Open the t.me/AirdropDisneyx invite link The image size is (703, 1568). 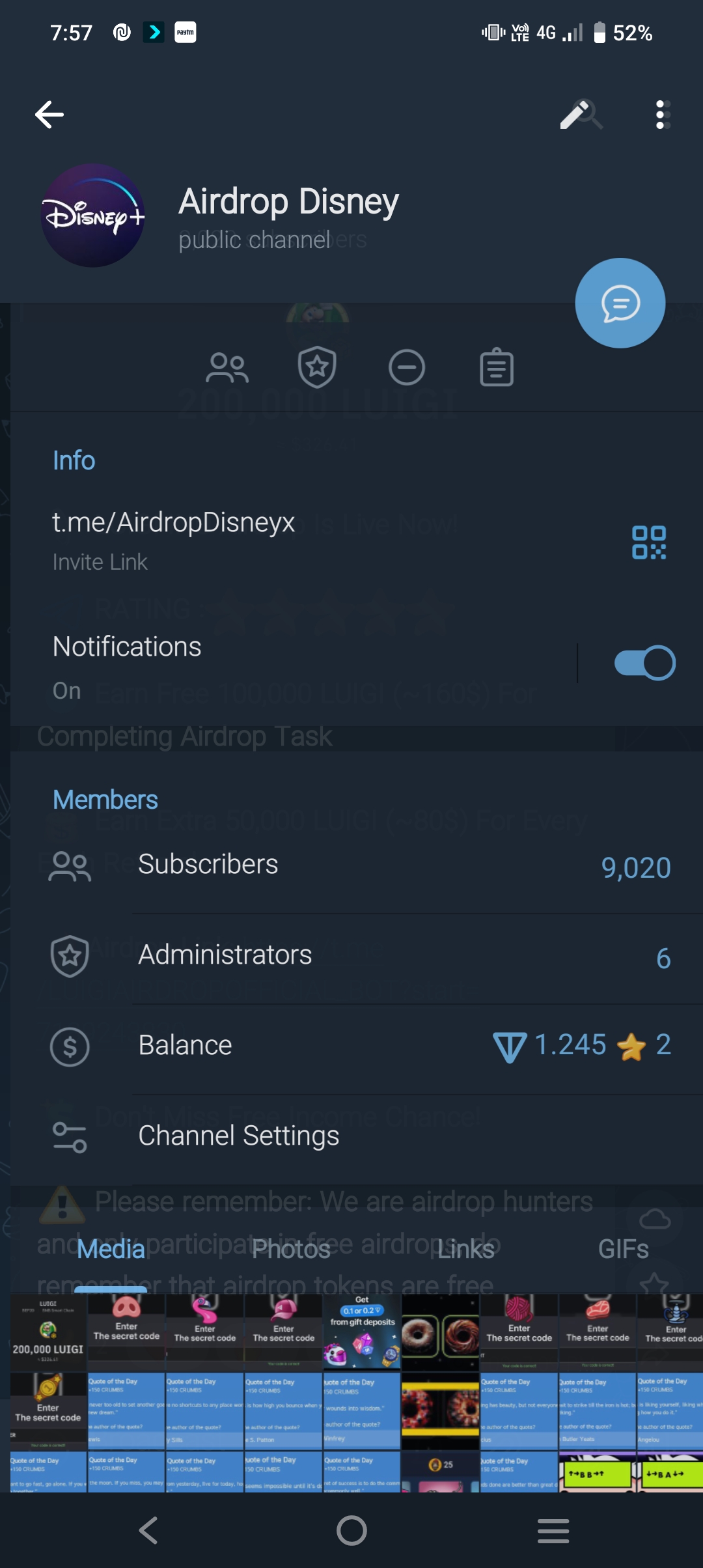[174, 523]
